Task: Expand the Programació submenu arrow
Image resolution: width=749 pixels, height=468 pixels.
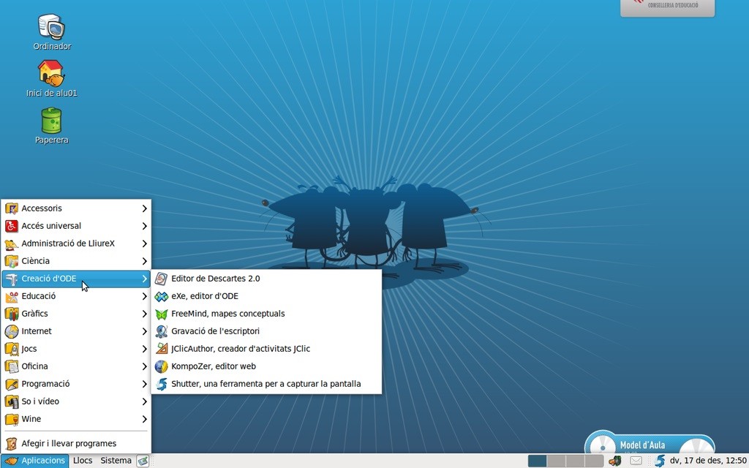Action: coord(144,384)
